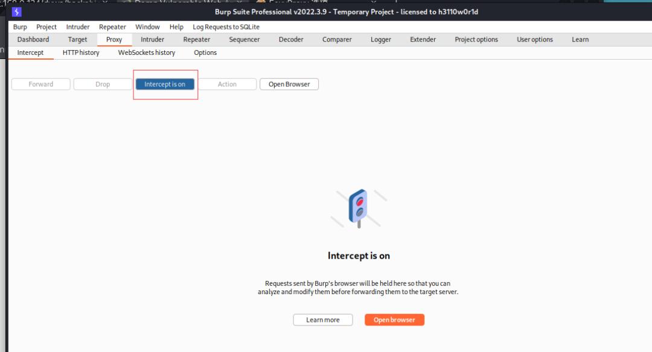This screenshot has width=652, height=352.
Task: Open the Help menu
Action: [x=176, y=27]
